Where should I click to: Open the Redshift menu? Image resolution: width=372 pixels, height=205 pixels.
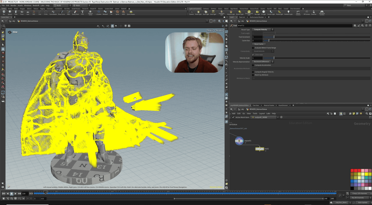point(36,6)
